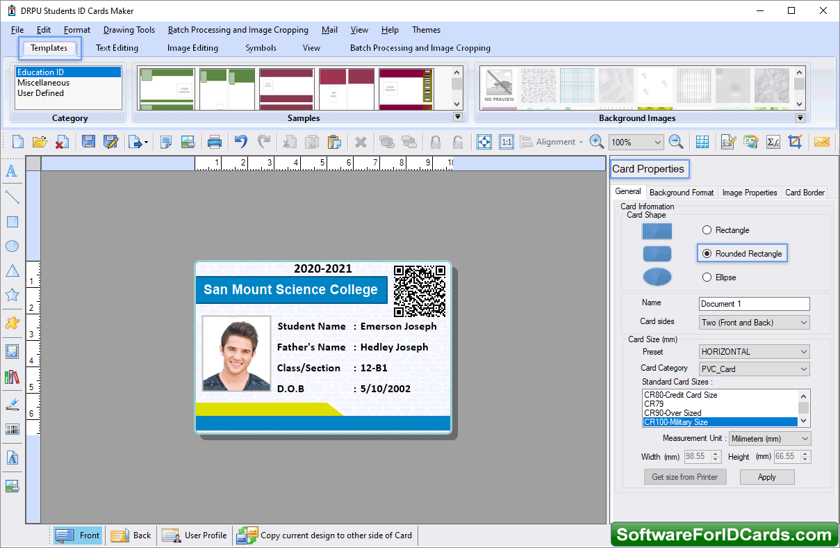Image resolution: width=840 pixels, height=548 pixels.
Task: Click the delete X toolbar icon
Action: point(361,142)
